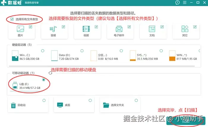Click the 7.20 GB/274 GB text
Screen dimensions: 208x127
point(69,59)
